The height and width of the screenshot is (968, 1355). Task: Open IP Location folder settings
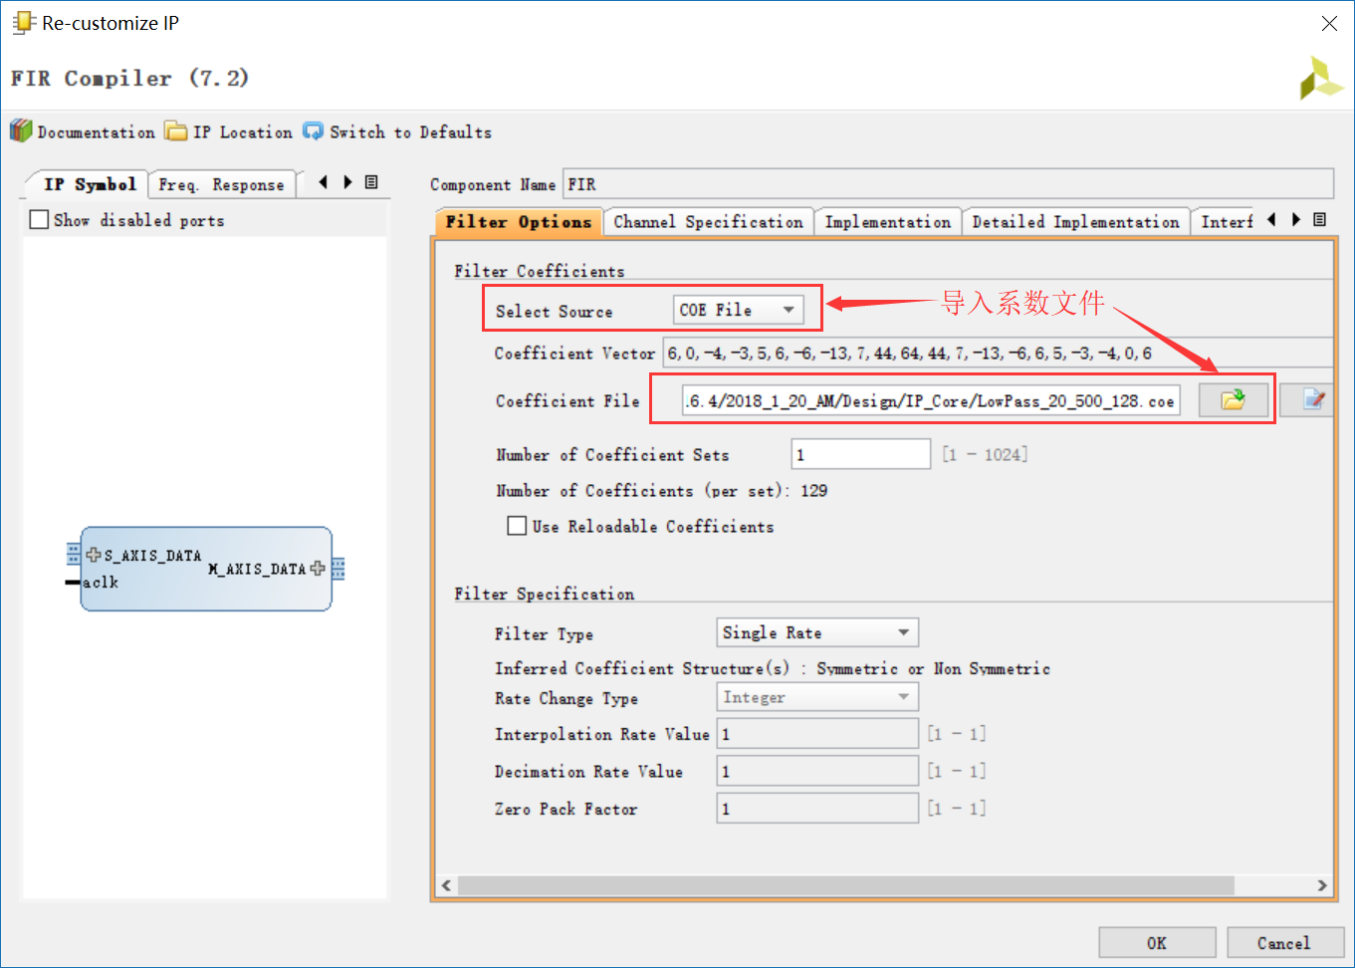228,131
